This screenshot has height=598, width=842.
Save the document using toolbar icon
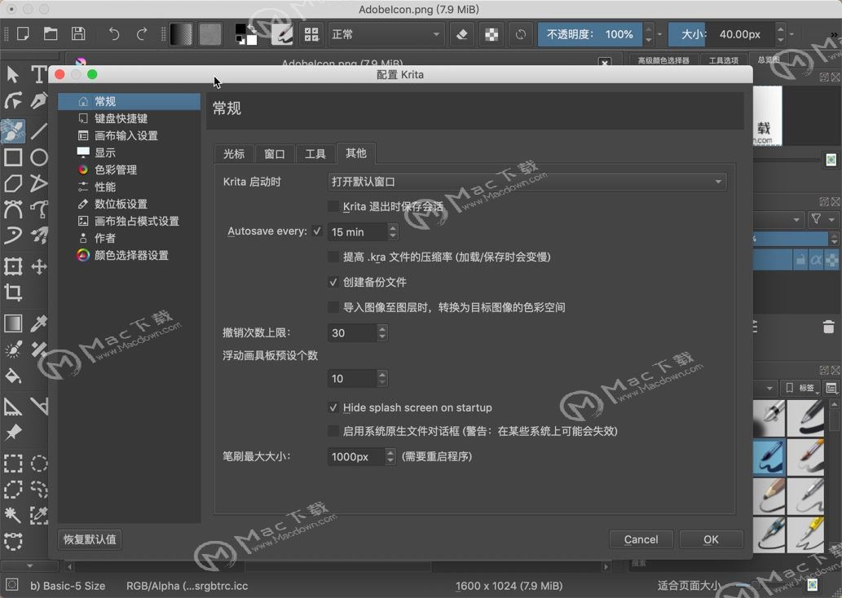pyautogui.click(x=78, y=34)
